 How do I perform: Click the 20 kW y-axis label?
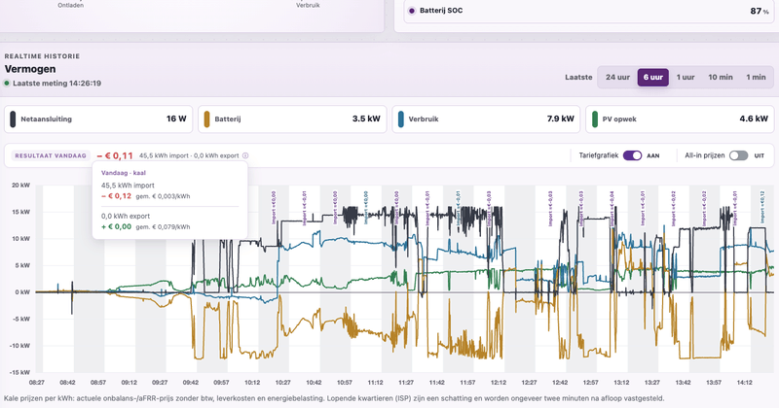coord(20,186)
